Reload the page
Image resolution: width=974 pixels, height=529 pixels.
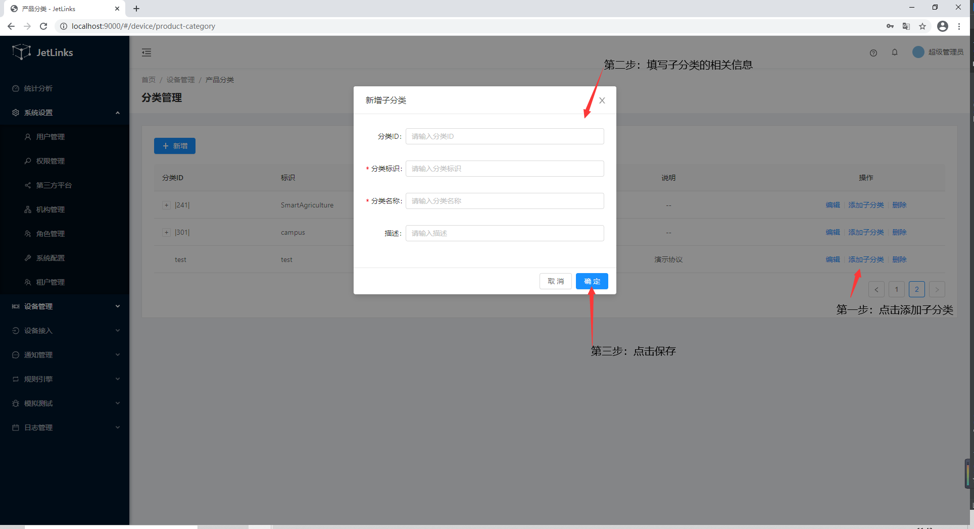tap(43, 26)
